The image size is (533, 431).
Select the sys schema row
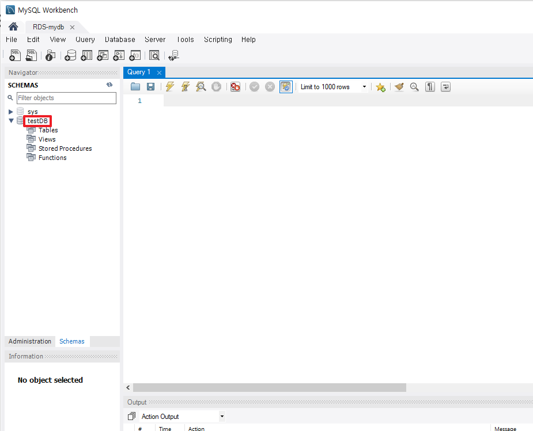tap(33, 112)
